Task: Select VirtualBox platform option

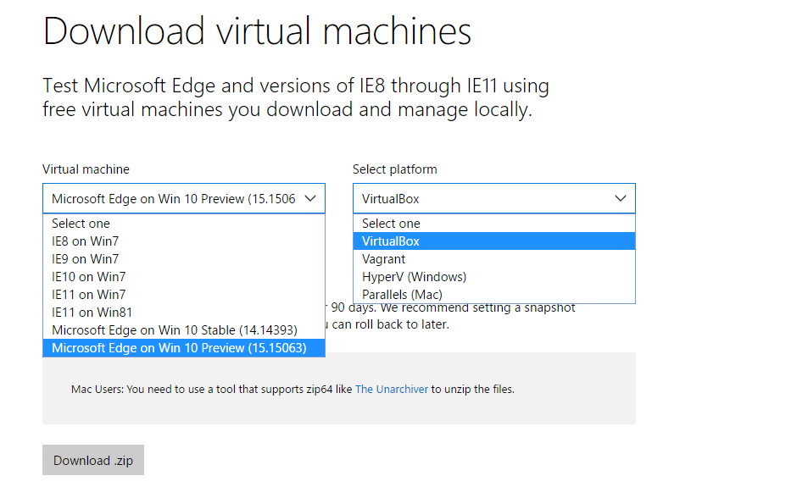Action: [x=494, y=241]
